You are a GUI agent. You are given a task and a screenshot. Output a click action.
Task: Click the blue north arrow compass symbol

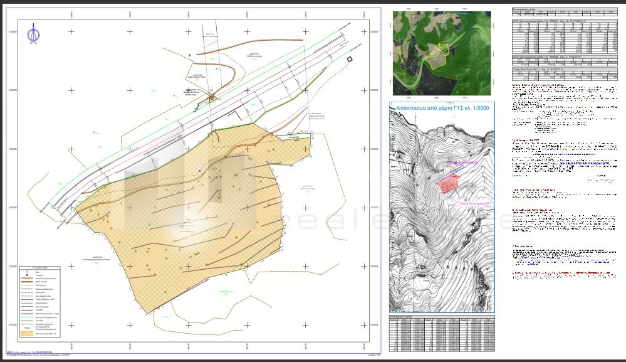34,33
